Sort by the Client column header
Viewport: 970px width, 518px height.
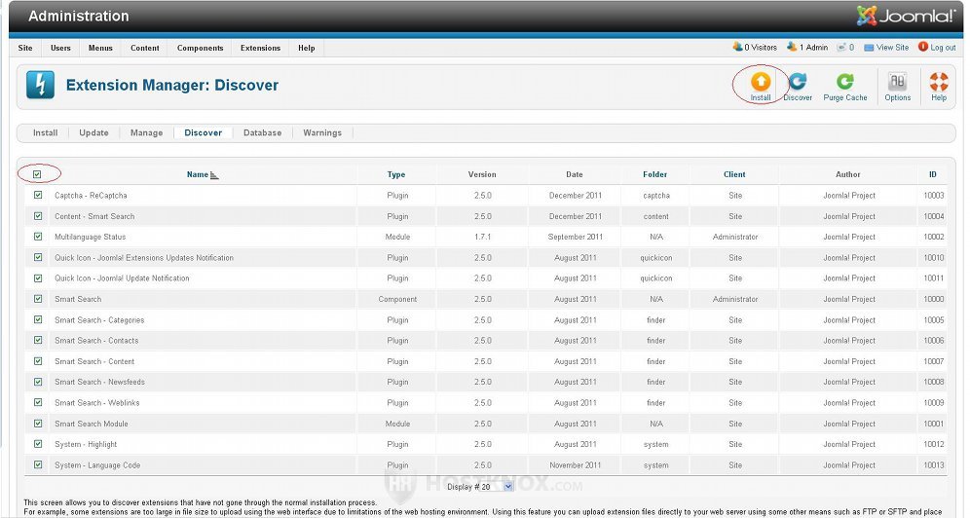(734, 174)
